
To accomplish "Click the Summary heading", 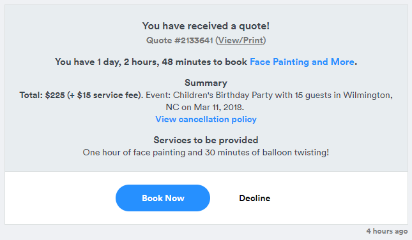I will 206,83.
